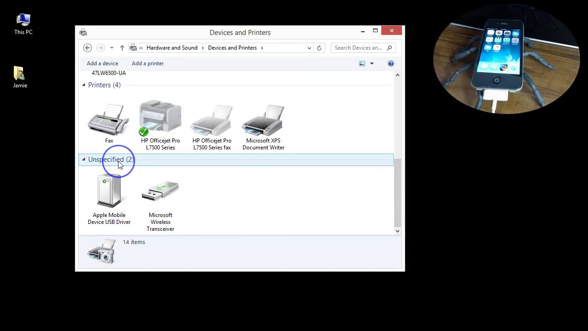Viewport: 588px width, 331px height.
Task: Click the Forward navigation arrow
Action: [x=101, y=48]
